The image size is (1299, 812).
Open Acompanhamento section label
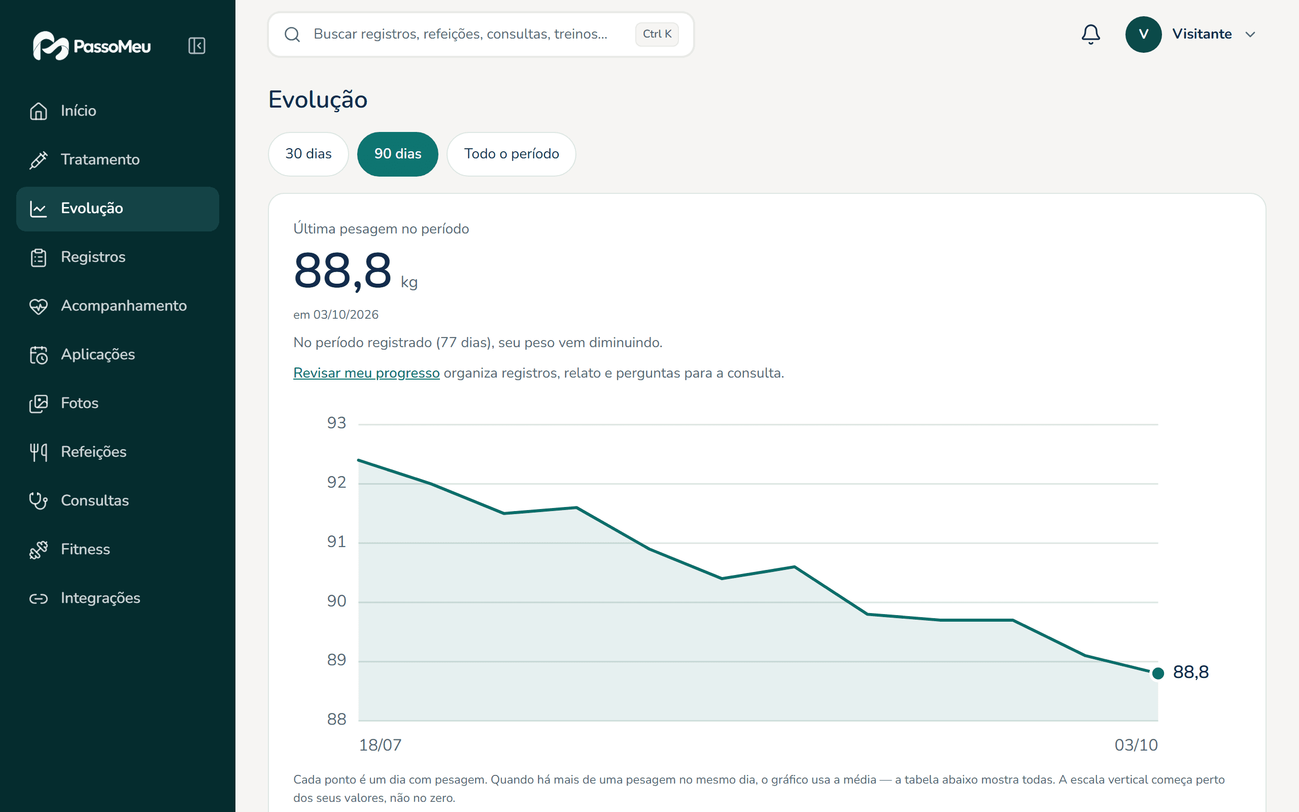click(x=124, y=306)
